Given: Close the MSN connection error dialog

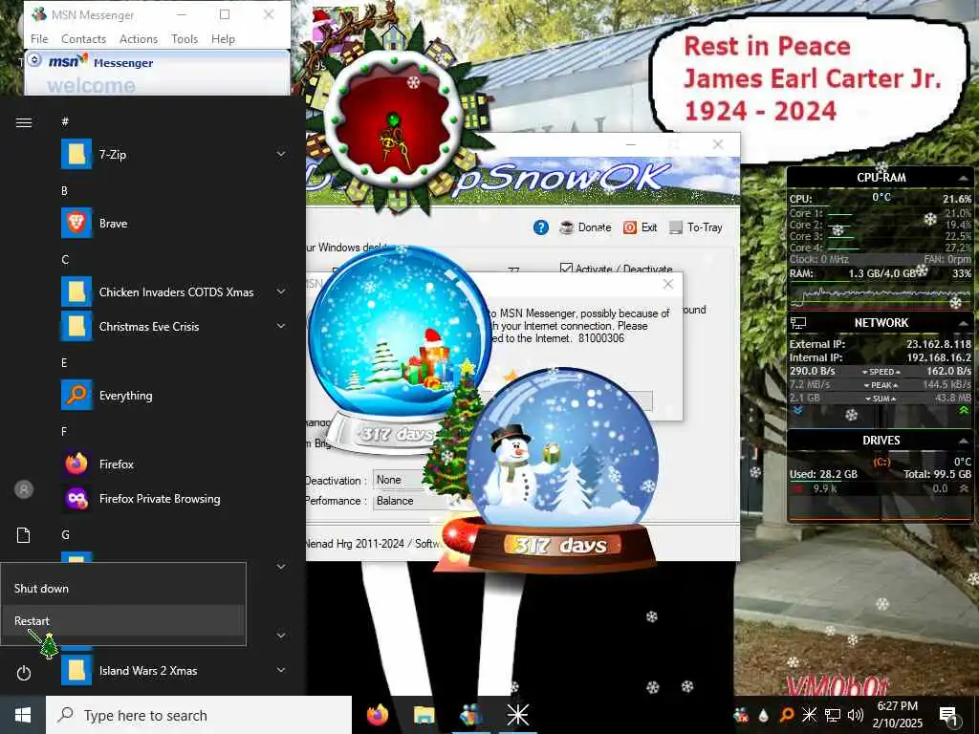Looking at the screenshot, I should click(667, 285).
